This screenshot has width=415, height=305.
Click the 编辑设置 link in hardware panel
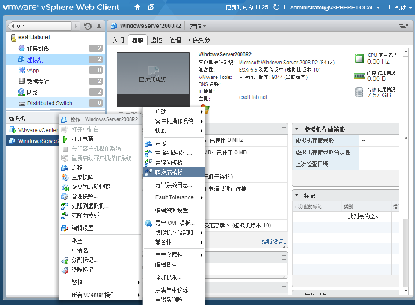coord(274,242)
